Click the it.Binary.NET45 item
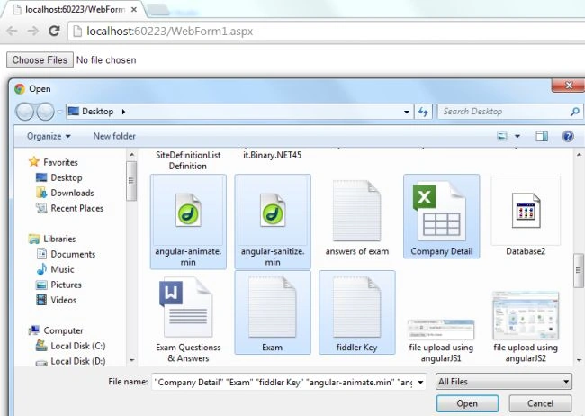Screen dimensions: 585x416 pyautogui.click(x=273, y=155)
